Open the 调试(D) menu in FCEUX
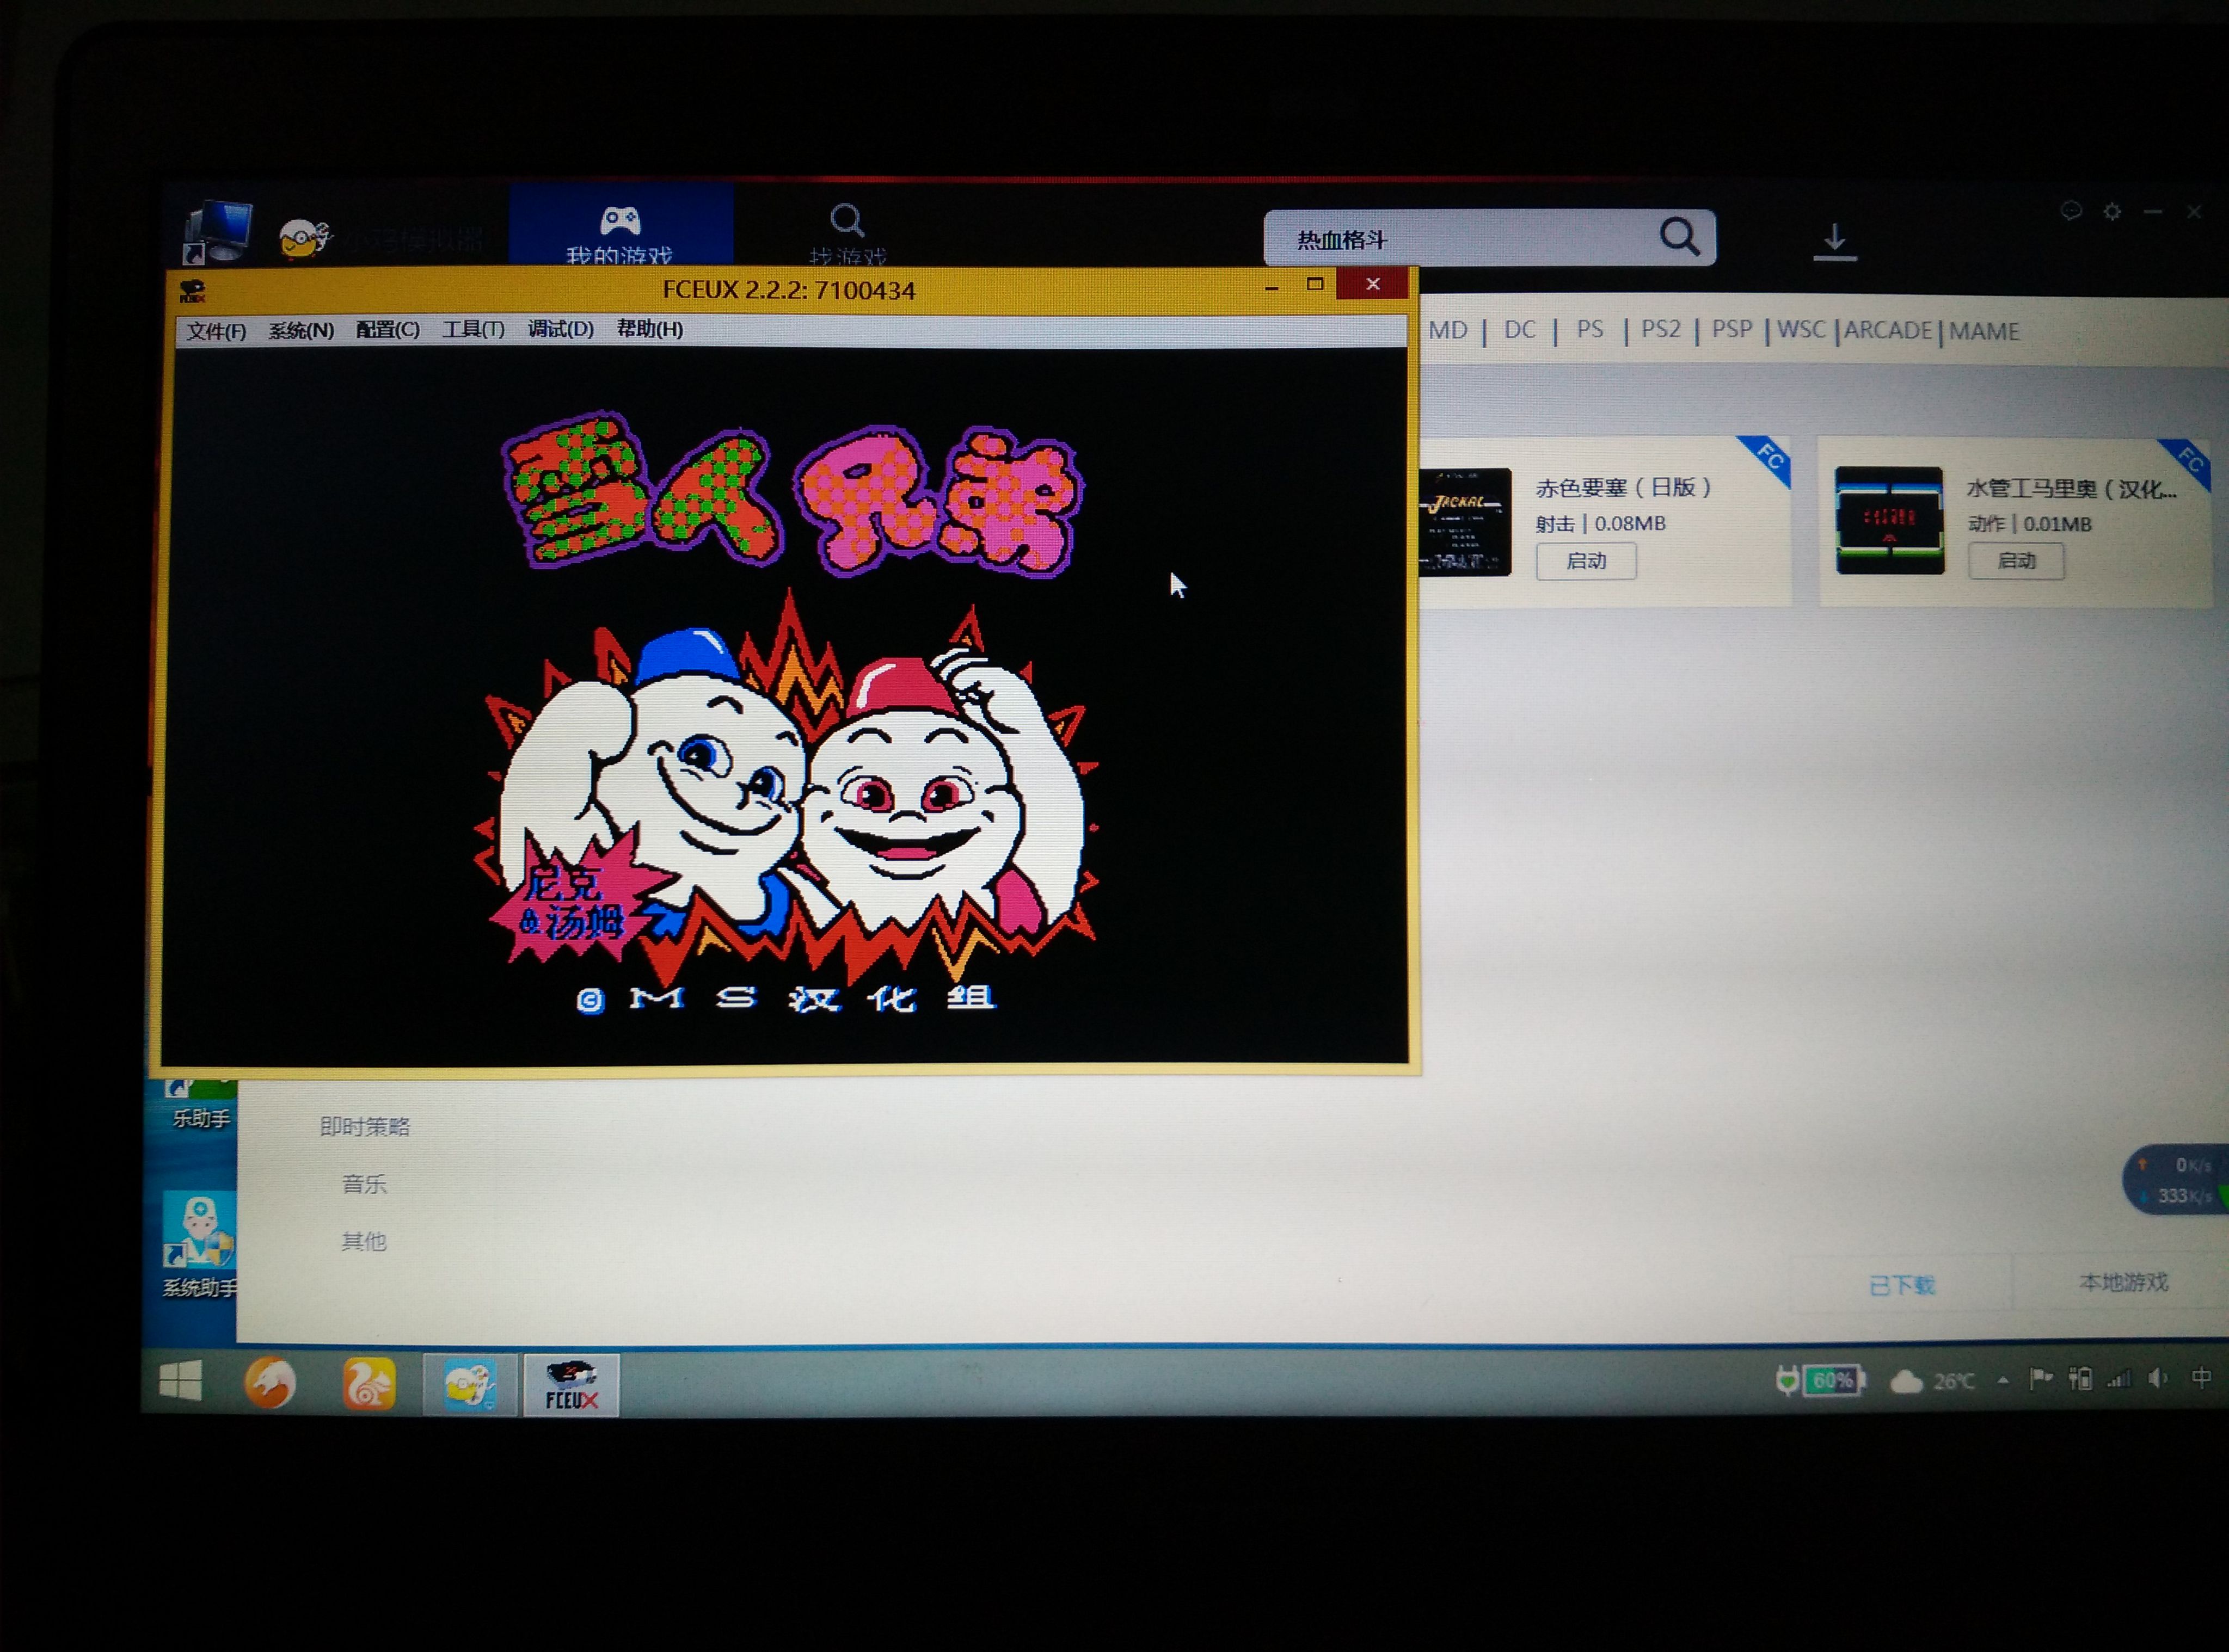 (x=560, y=329)
